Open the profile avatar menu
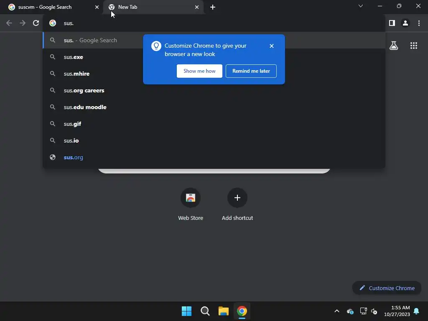 coord(405,23)
